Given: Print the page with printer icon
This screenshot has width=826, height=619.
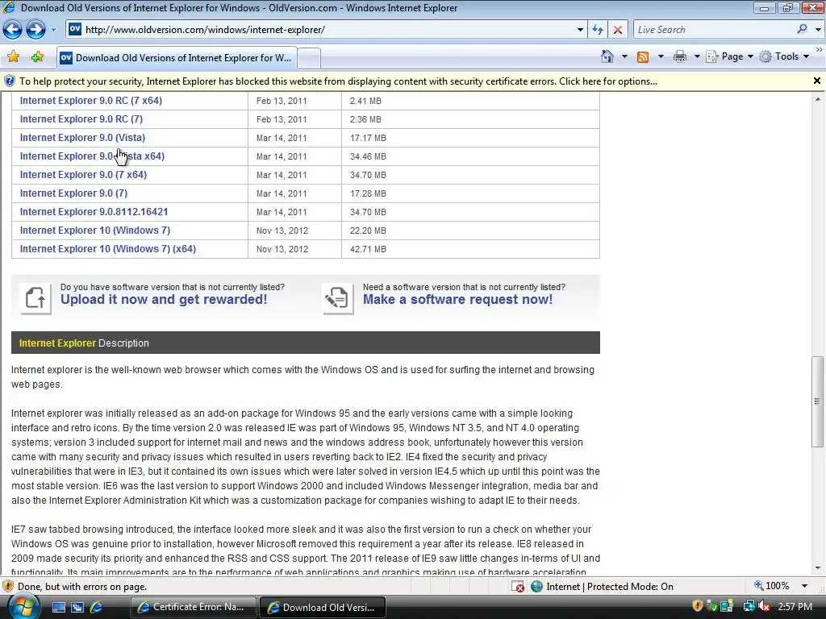Looking at the screenshot, I should pyautogui.click(x=680, y=57).
